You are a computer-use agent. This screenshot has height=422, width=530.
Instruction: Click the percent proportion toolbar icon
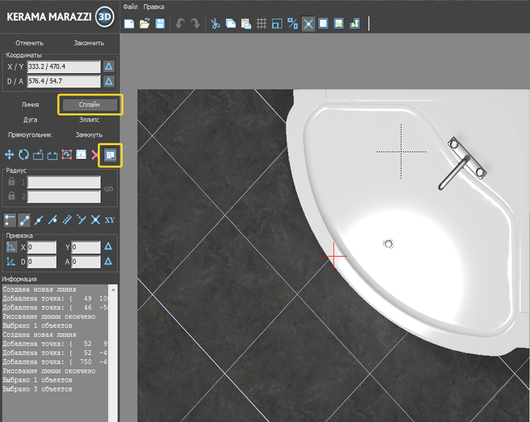tap(293, 23)
